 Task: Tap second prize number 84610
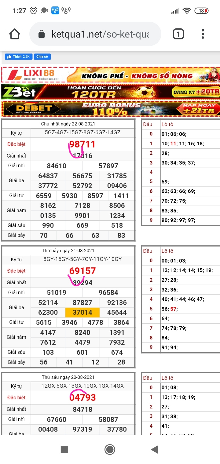coord(57,166)
